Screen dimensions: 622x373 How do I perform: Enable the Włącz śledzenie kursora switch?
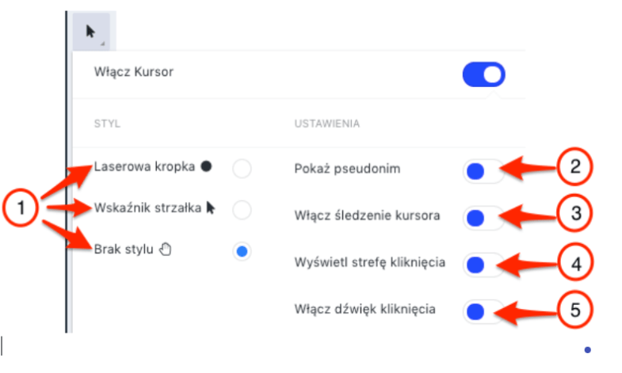pyautogui.click(x=483, y=216)
